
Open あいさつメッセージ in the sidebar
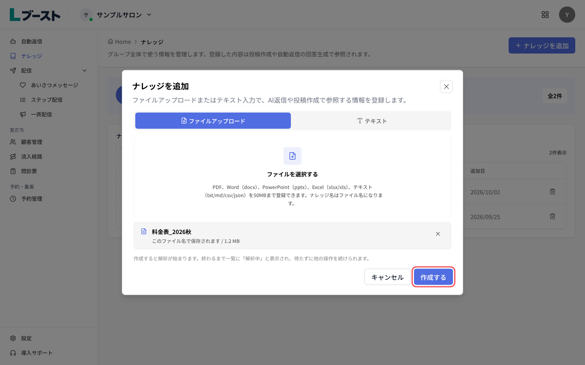[x=54, y=85]
